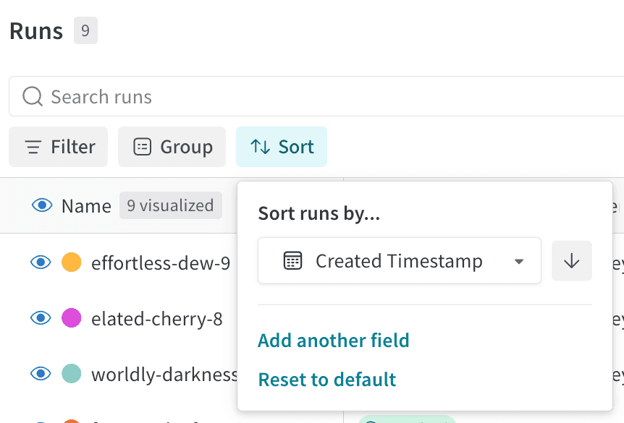The width and height of the screenshot is (624, 423).
Task: Click the eye icon on worldly-darkness
Action: pos(41,374)
